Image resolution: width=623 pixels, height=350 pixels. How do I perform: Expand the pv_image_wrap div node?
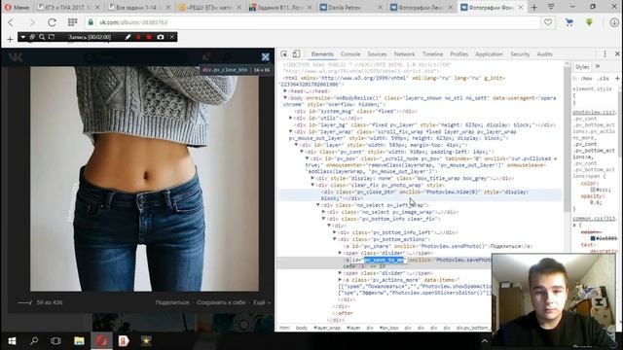[x=323, y=212]
